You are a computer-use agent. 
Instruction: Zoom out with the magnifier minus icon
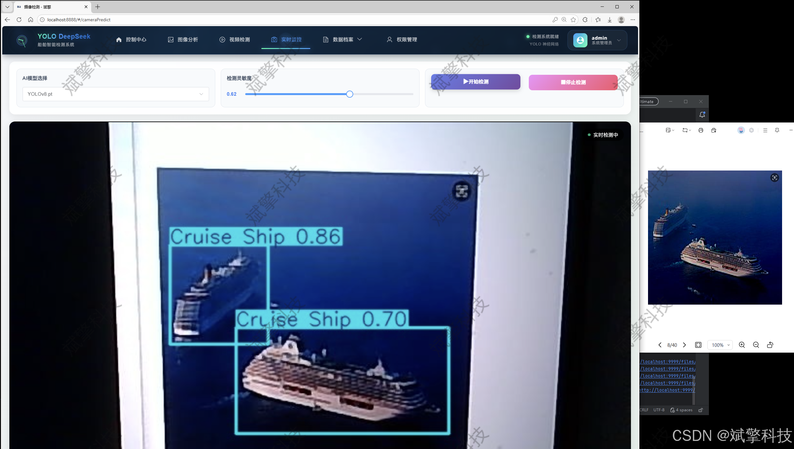[x=756, y=345]
